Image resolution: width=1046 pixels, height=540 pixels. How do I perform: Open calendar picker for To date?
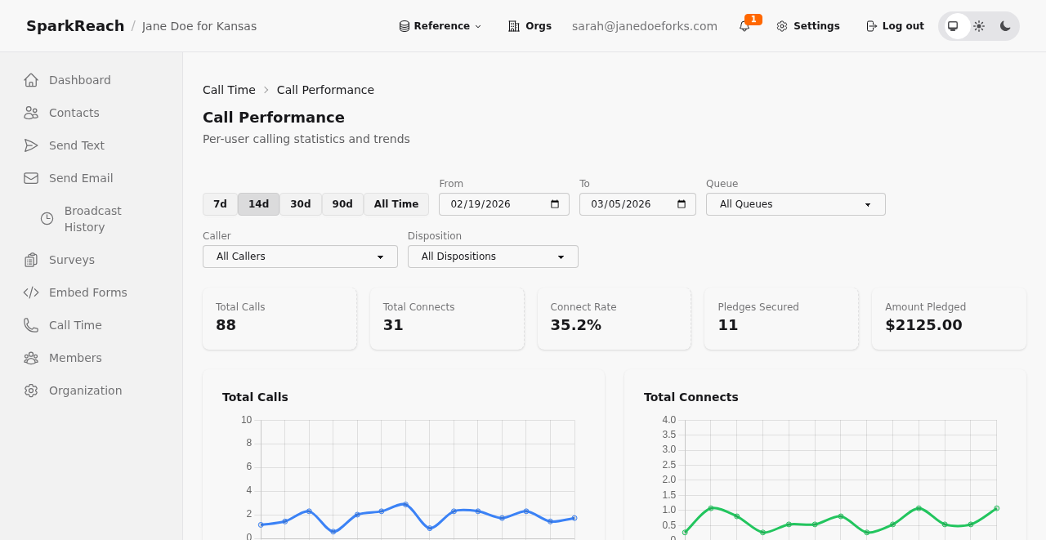[682, 204]
